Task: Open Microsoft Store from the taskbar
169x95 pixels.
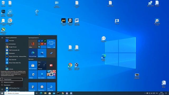Action: 50,93
